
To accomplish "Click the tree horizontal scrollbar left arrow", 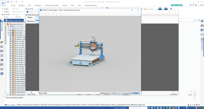I will (8, 95).
